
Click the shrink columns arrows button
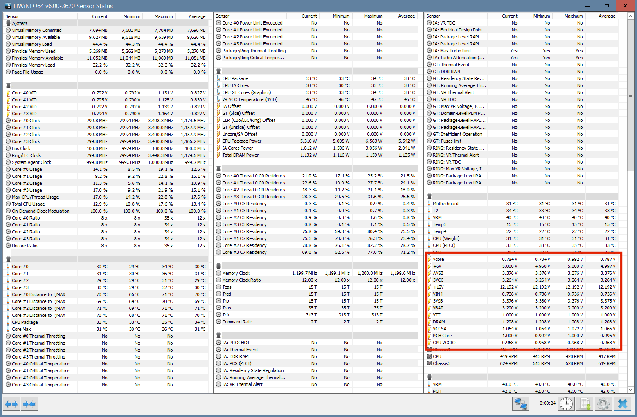[29, 404]
